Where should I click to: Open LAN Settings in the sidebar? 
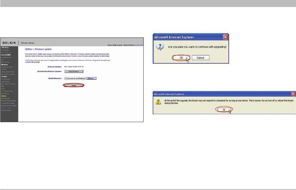click(5, 50)
